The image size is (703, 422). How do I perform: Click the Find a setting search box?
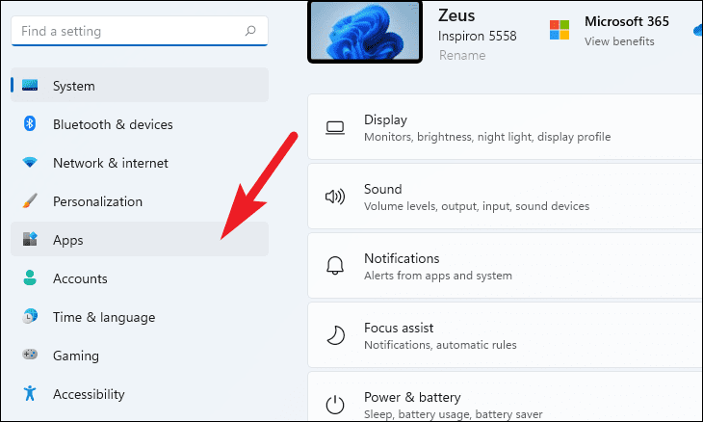(x=140, y=31)
